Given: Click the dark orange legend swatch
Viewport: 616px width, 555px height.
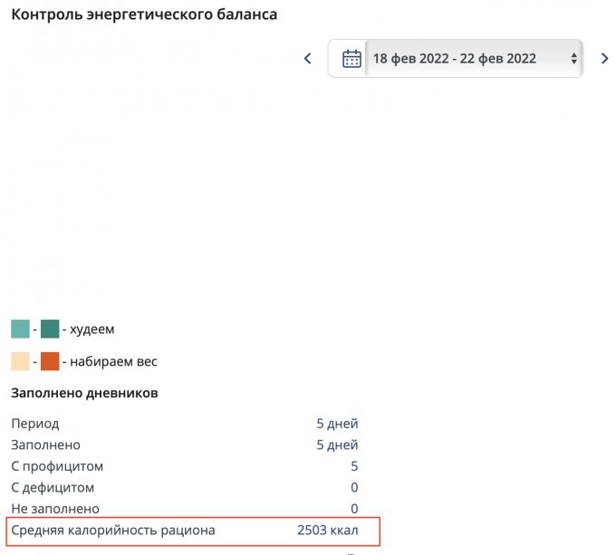Looking at the screenshot, I should (x=50, y=361).
